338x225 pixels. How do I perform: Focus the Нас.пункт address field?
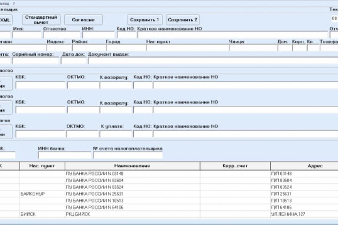pos(187,48)
